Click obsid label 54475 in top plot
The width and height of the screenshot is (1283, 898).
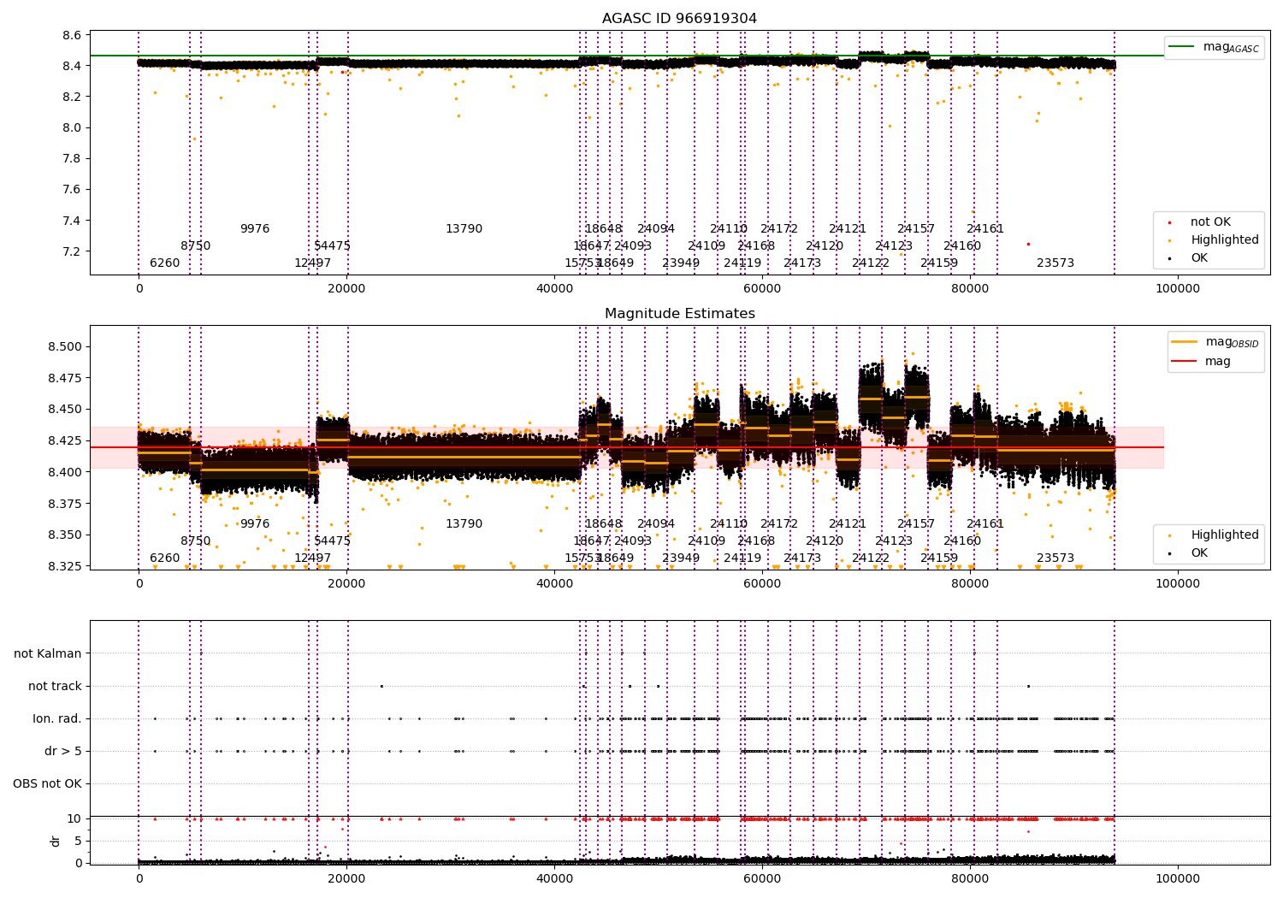point(332,246)
